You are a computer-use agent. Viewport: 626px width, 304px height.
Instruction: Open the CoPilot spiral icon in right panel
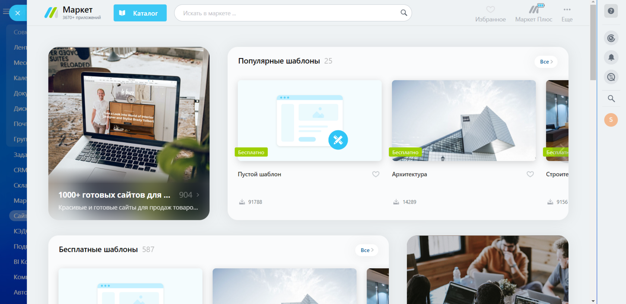[611, 38]
